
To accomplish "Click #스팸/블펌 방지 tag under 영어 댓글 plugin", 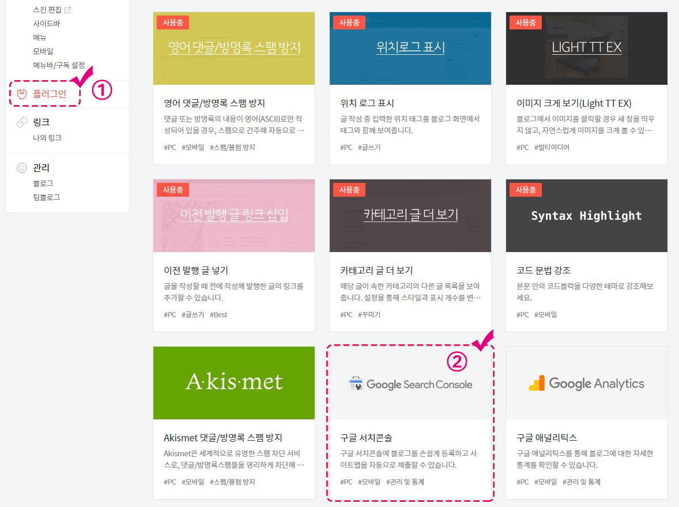I will tap(232, 147).
